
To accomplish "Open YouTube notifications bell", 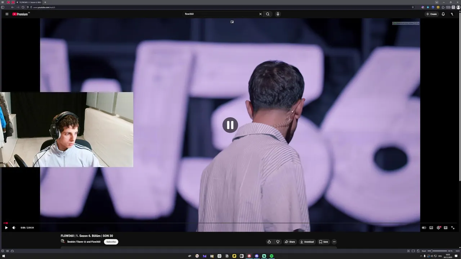I will (x=443, y=14).
